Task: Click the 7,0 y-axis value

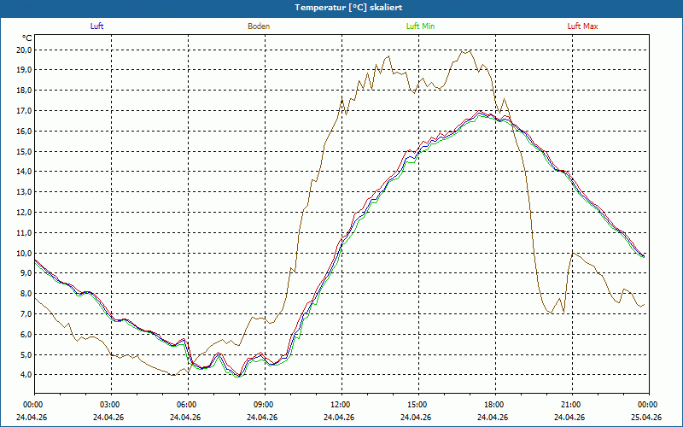Action: click(26, 313)
